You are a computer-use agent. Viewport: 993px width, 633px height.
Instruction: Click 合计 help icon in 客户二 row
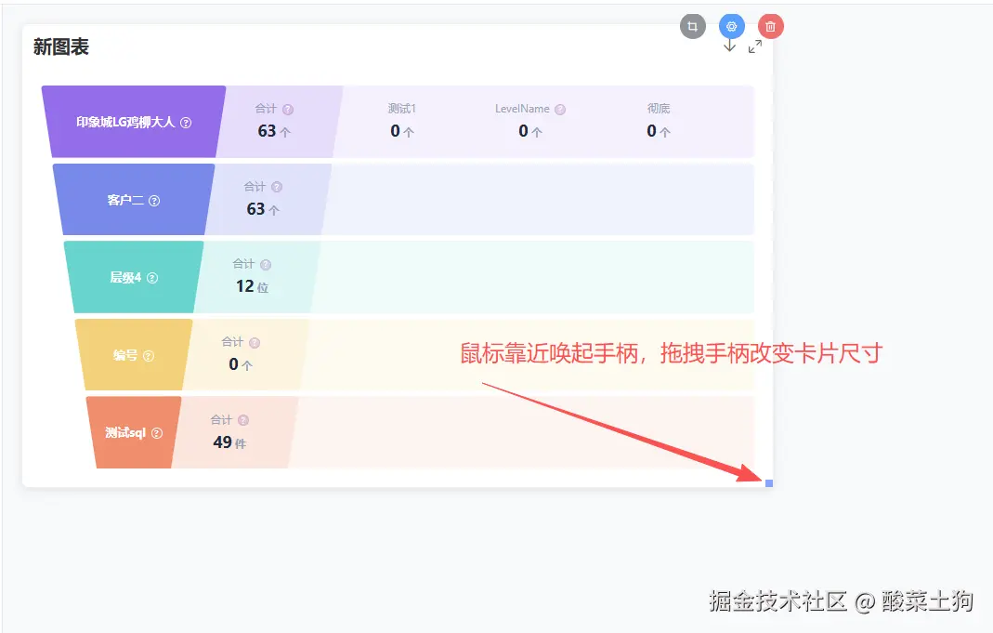coord(277,187)
